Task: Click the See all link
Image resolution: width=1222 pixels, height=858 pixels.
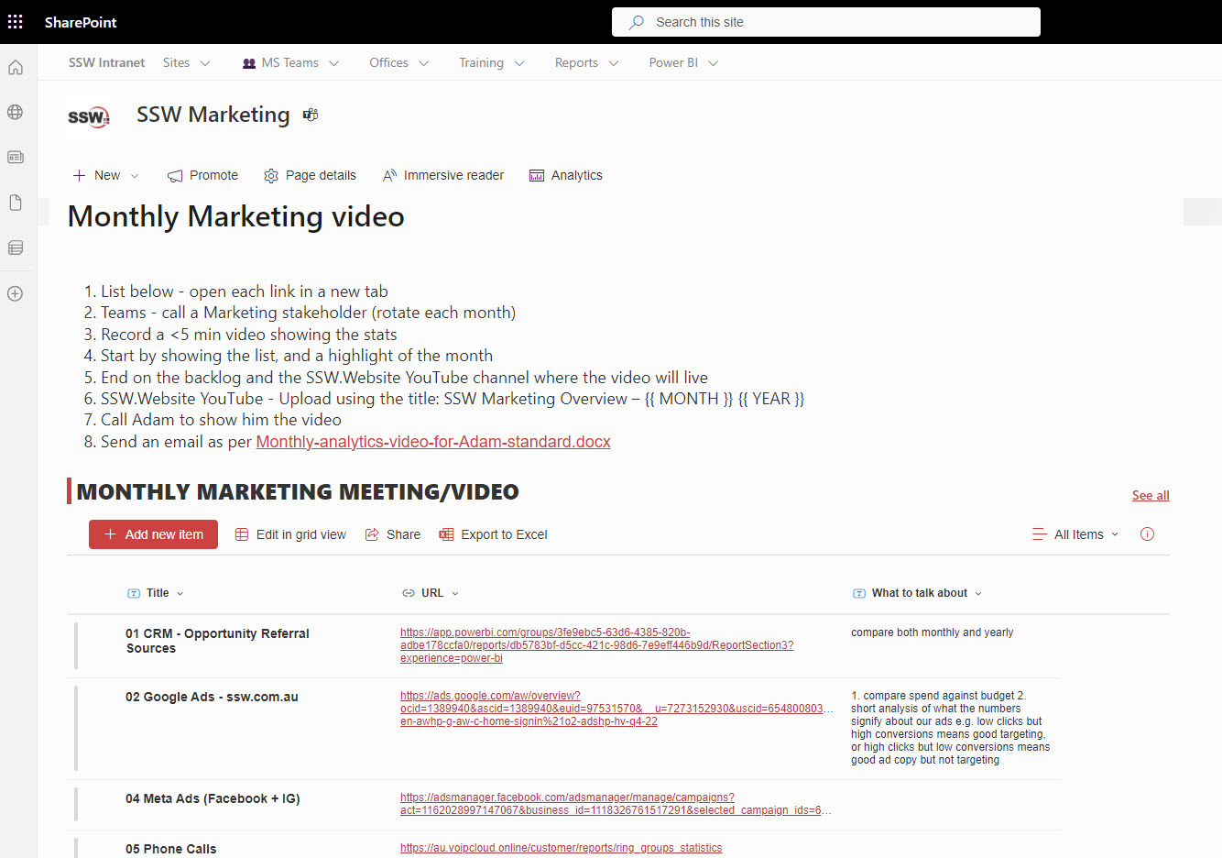Action: coord(1151,495)
